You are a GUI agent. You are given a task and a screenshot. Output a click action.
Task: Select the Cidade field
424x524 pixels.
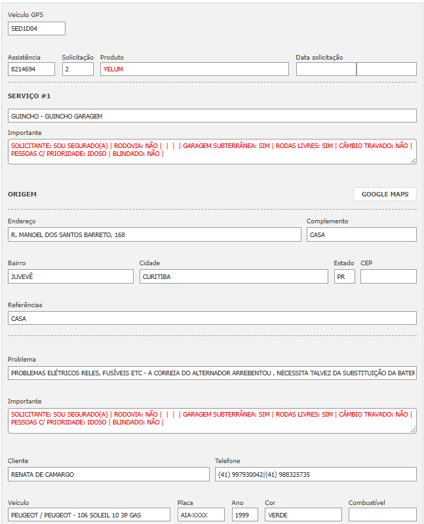click(233, 276)
